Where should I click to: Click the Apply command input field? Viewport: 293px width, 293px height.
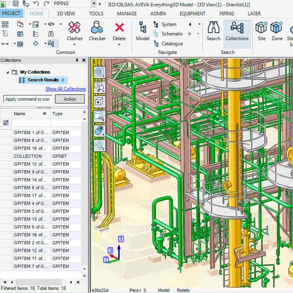tap(28, 99)
